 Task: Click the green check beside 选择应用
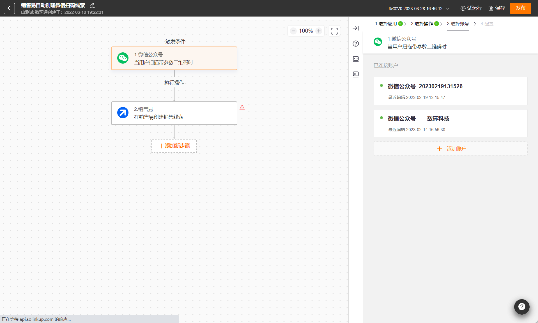click(x=401, y=24)
